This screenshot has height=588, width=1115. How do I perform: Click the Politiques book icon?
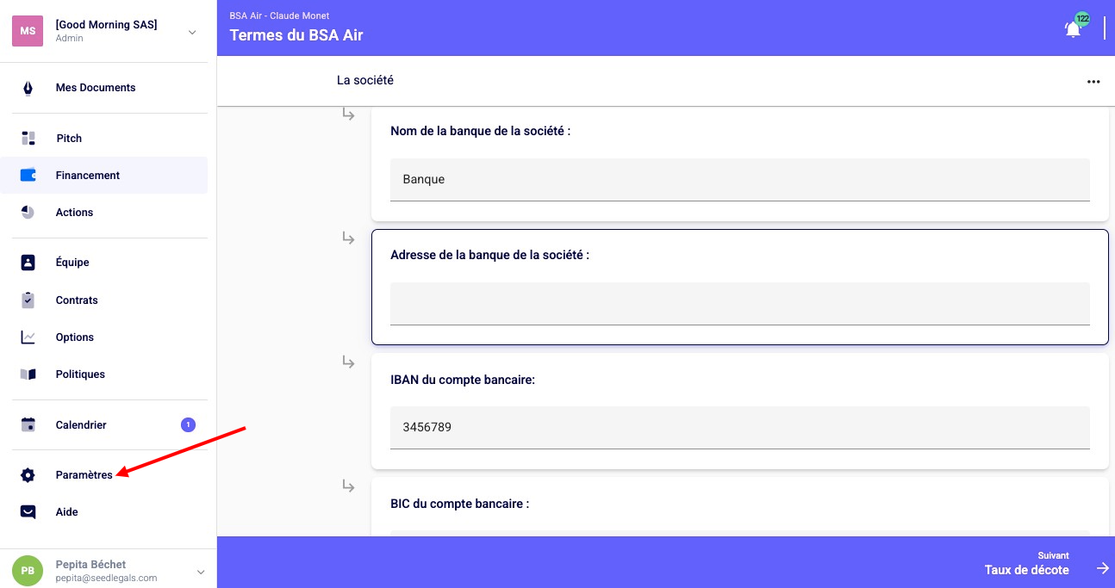(28, 374)
